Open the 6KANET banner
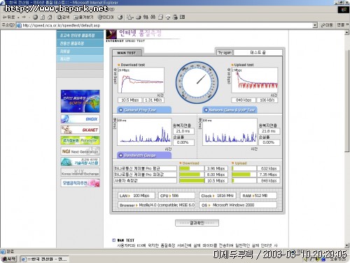The width and height of the screenshot is (350, 263). click(80, 130)
